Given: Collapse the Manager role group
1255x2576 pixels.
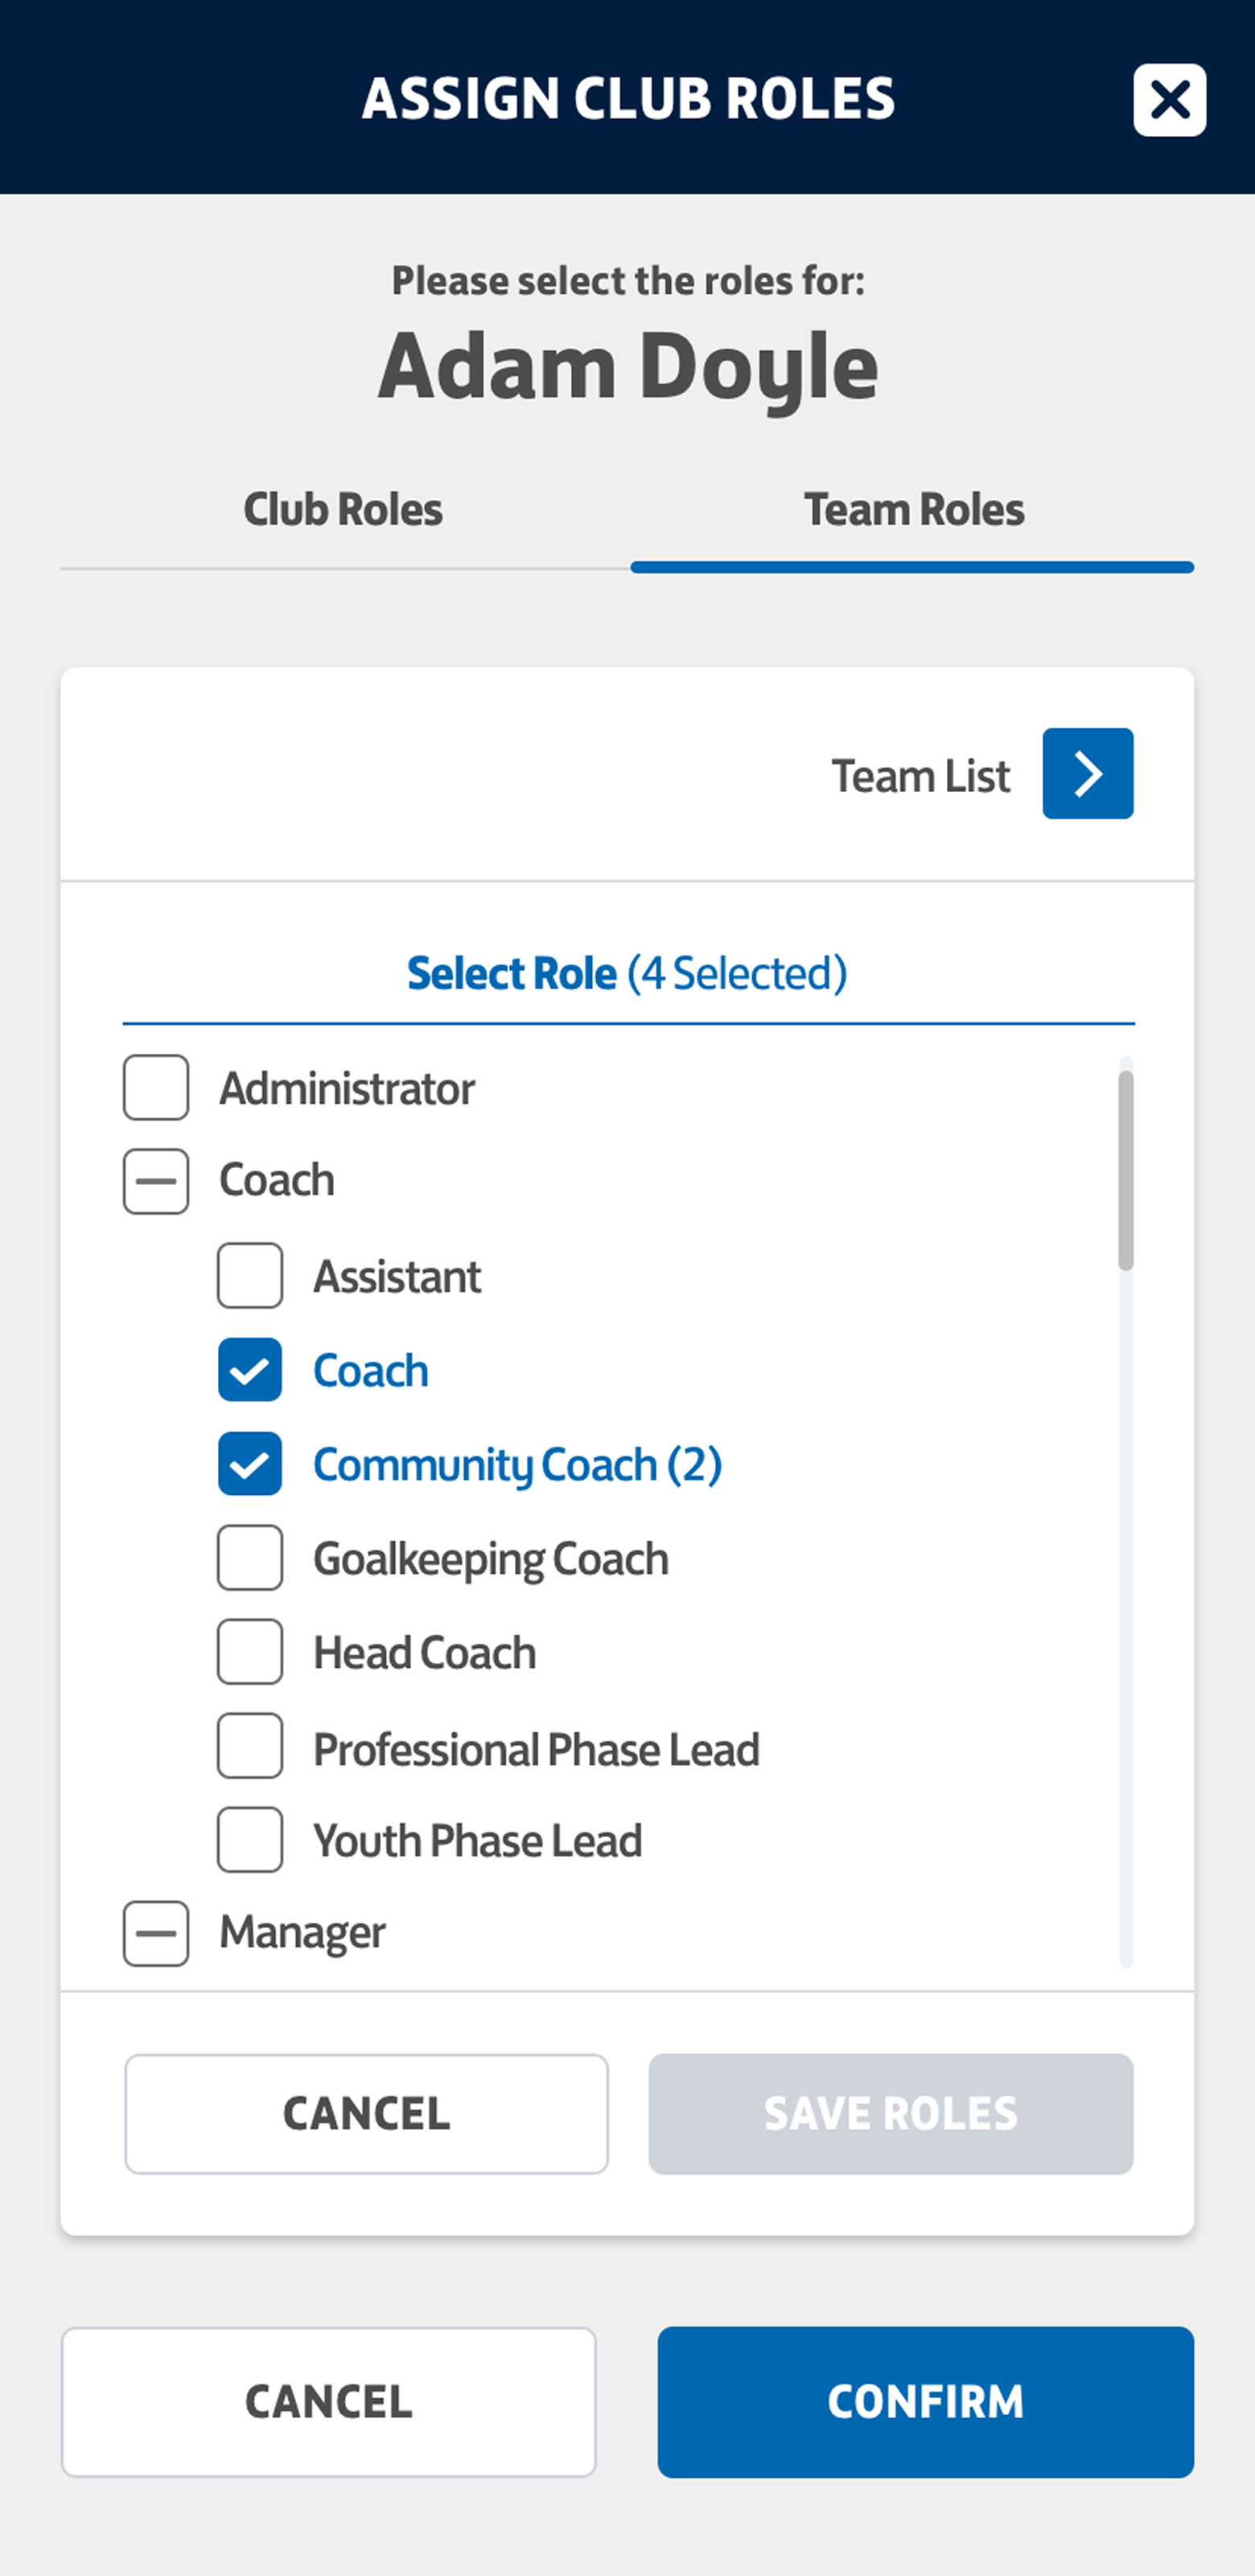Looking at the screenshot, I should 156,1933.
